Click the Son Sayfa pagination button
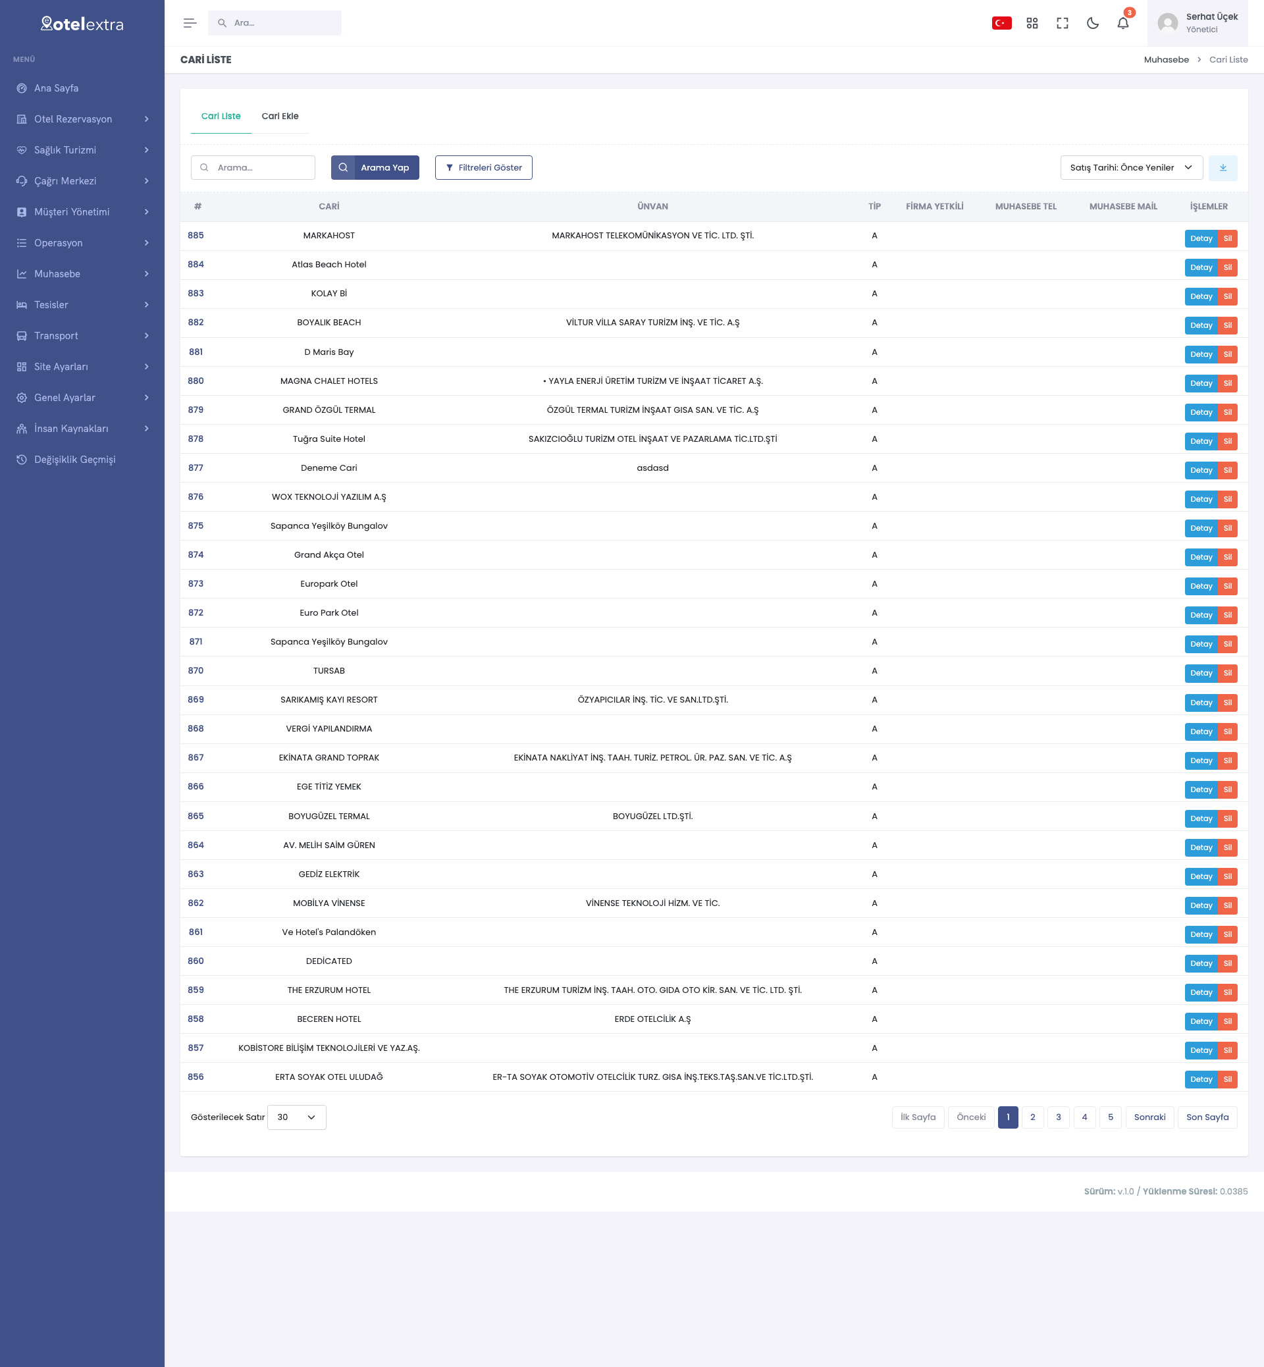 (x=1207, y=1117)
